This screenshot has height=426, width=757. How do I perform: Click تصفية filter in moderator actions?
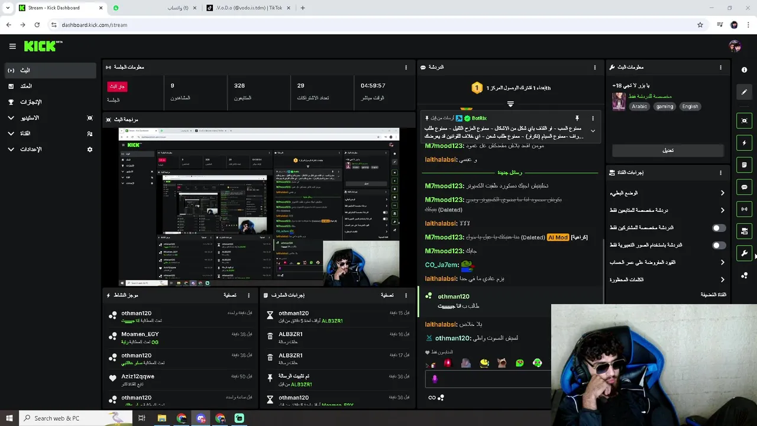387,295
